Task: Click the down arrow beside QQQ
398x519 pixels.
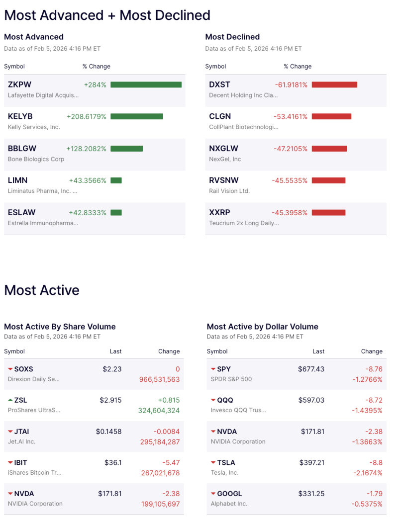Action: click(x=212, y=400)
